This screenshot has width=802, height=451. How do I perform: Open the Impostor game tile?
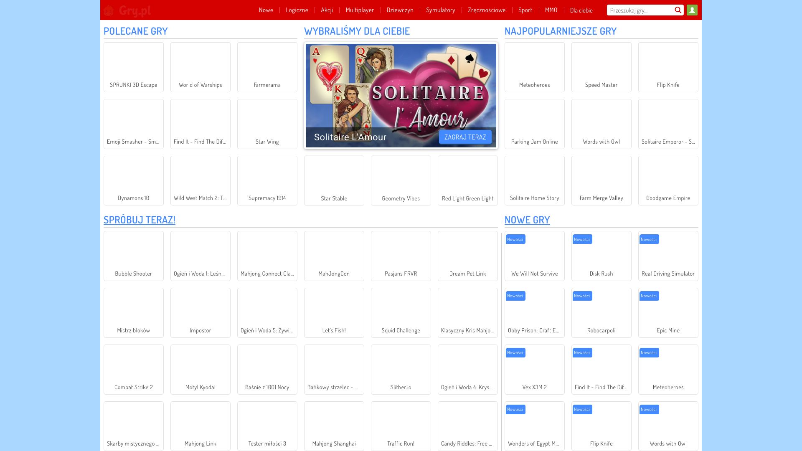pyautogui.click(x=200, y=313)
